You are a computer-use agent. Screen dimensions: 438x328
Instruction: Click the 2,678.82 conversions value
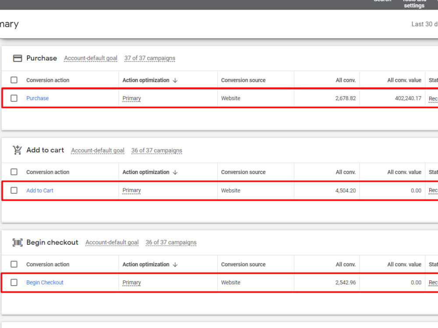tap(346, 98)
